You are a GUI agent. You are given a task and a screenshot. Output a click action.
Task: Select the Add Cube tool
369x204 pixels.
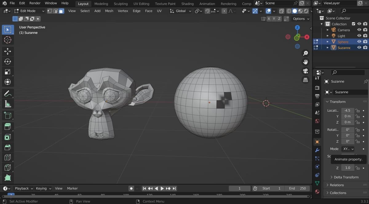point(8,115)
